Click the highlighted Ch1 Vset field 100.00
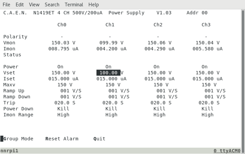 (x=108, y=73)
